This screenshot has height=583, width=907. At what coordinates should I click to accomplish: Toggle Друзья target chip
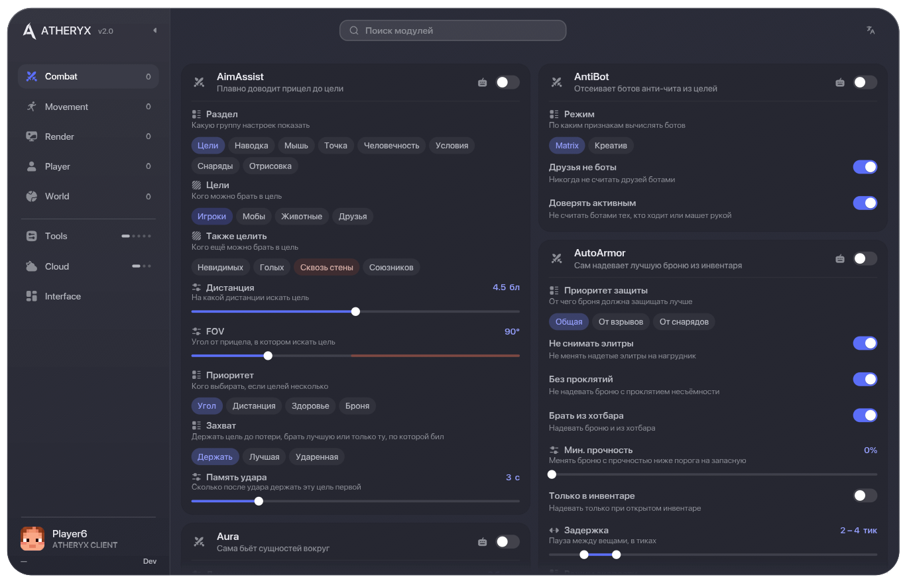coord(353,217)
